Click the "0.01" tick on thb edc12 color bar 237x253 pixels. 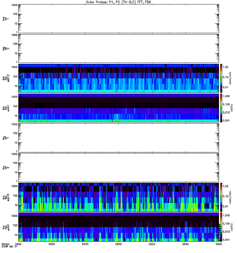tap(225, 87)
